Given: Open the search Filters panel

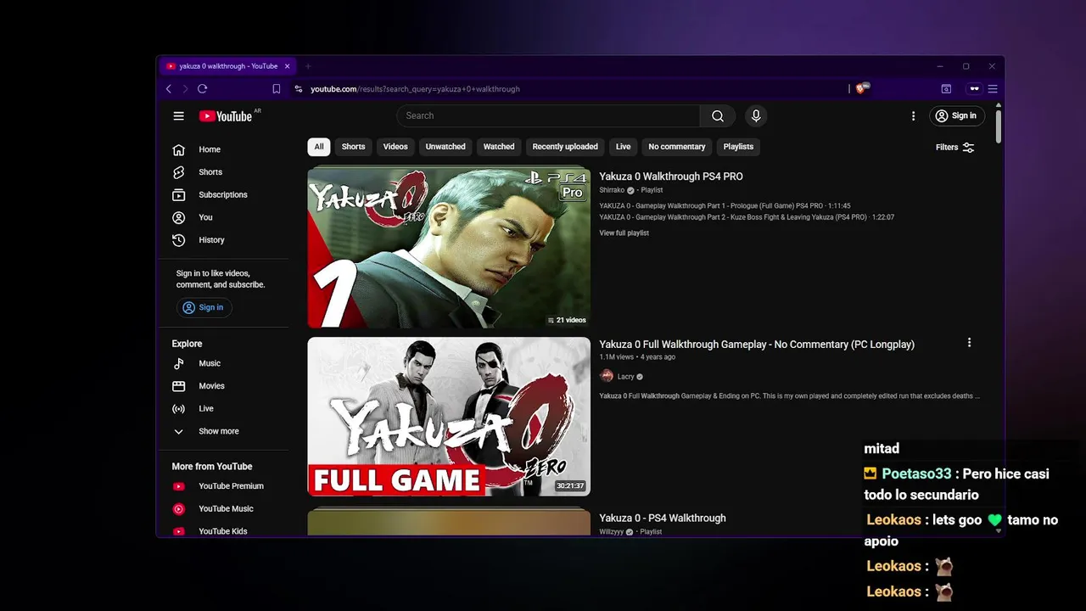Looking at the screenshot, I should (954, 148).
